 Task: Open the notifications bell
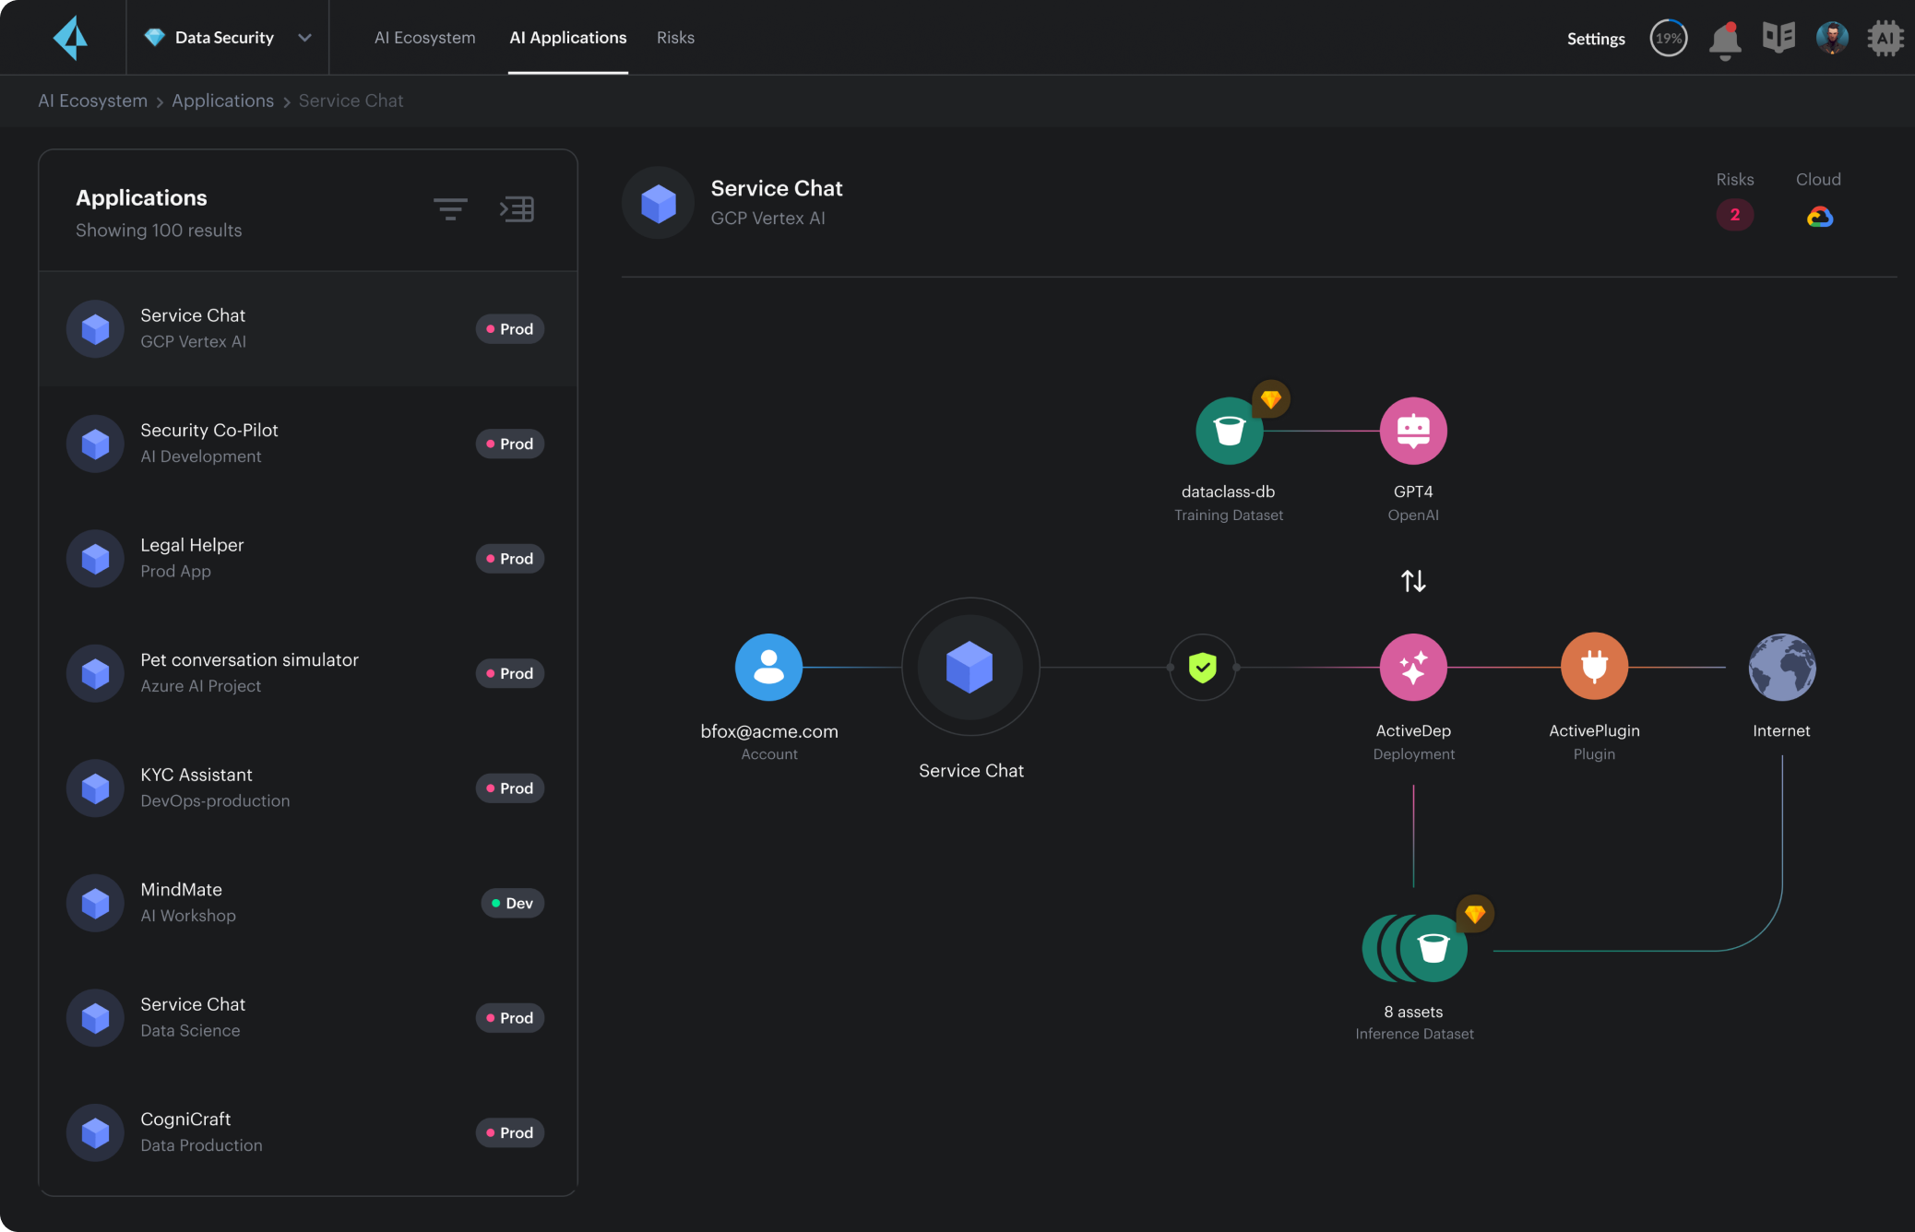click(x=1725, y=38)
